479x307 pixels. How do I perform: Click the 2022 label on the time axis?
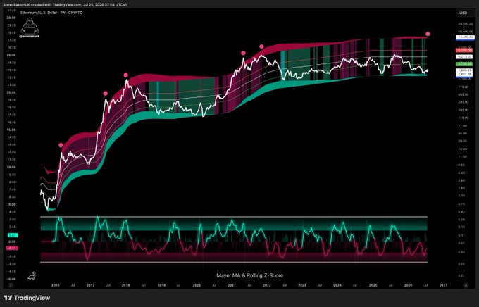[x=267, y=285]
